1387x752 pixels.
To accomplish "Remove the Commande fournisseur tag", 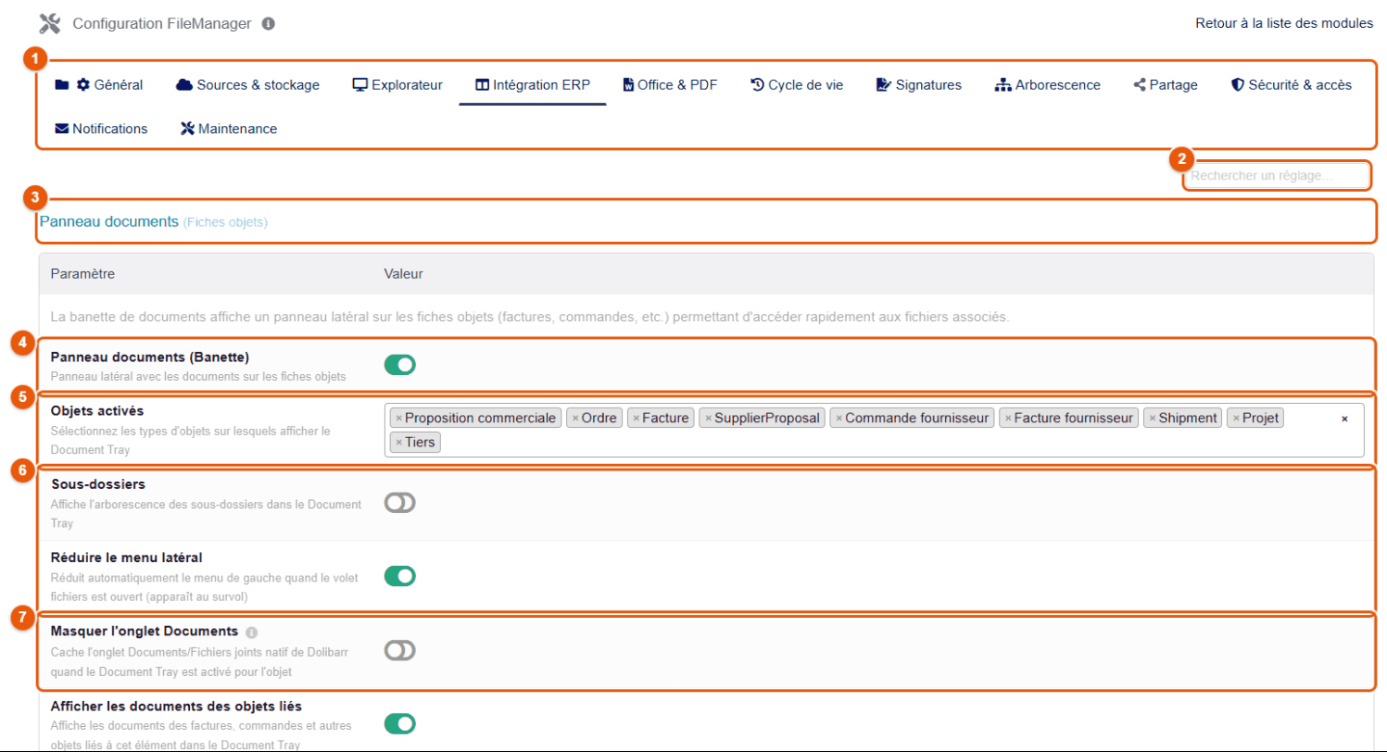I will 839,419.
